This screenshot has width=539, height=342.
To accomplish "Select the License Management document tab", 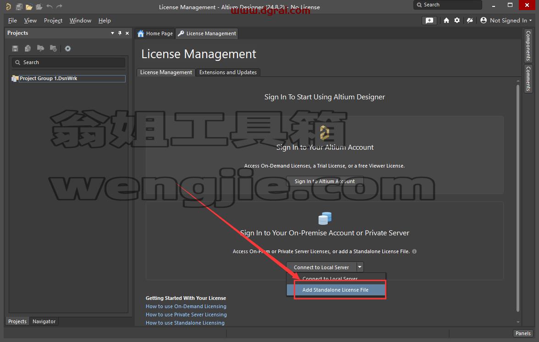I will coord(207,33).
